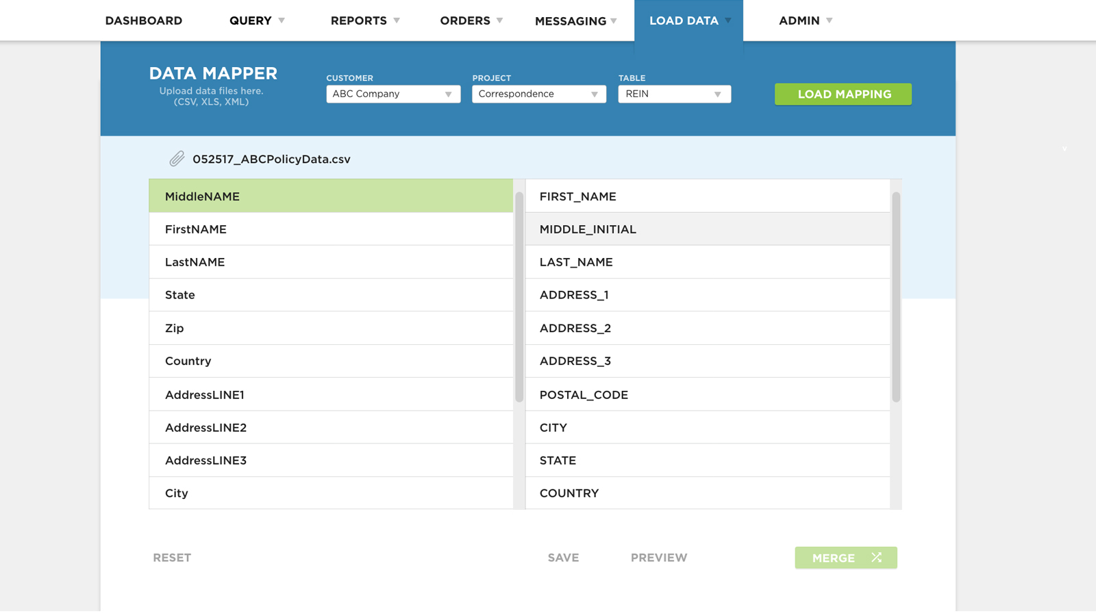Select the Country source field

(x=331, y=361)
